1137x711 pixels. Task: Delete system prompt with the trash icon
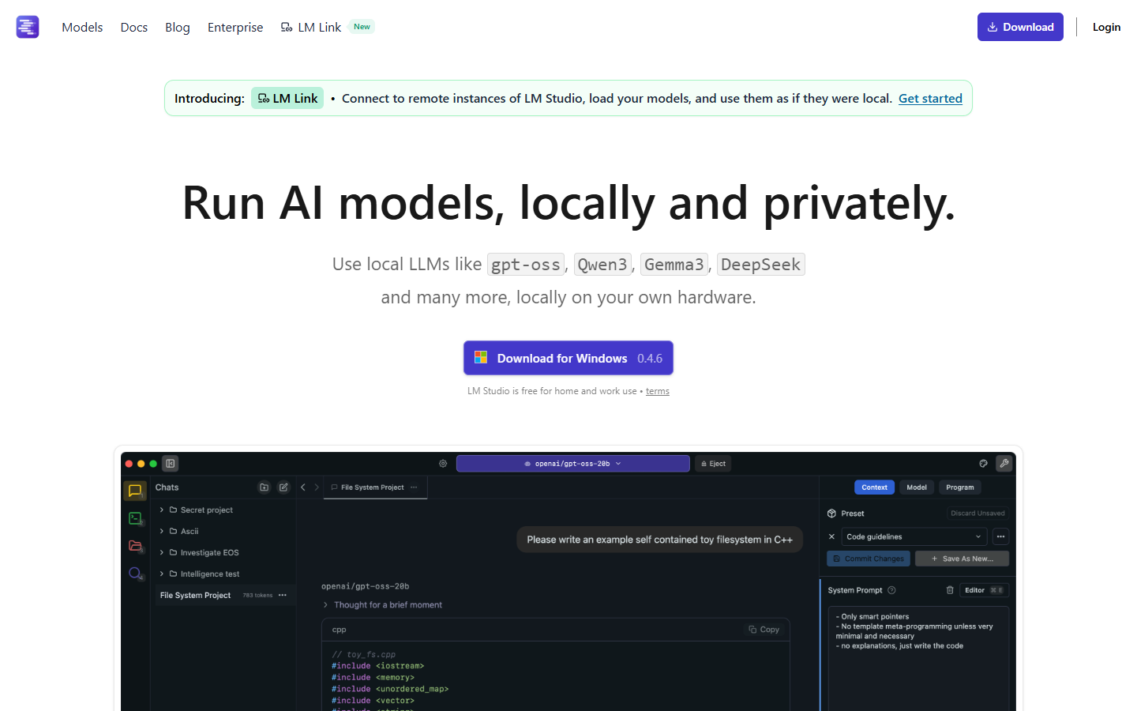950,590
